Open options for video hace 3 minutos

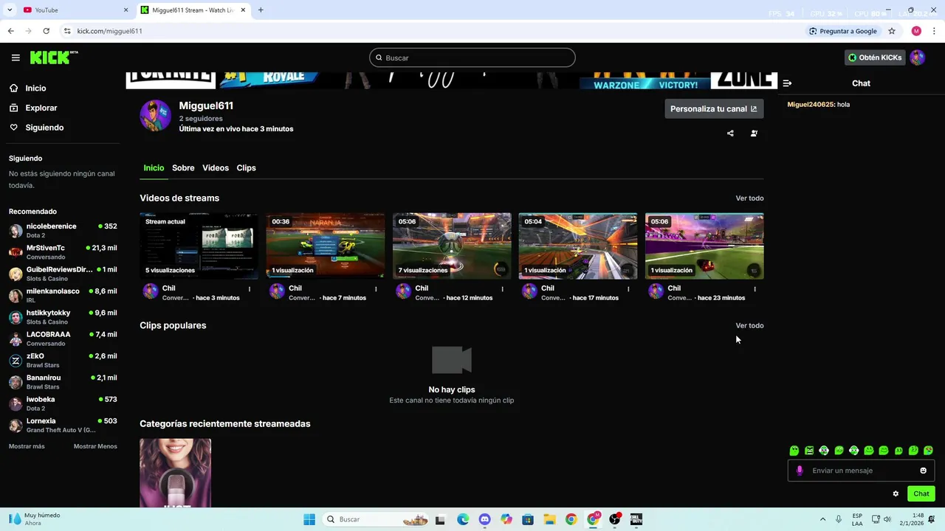tap(250, 289)
